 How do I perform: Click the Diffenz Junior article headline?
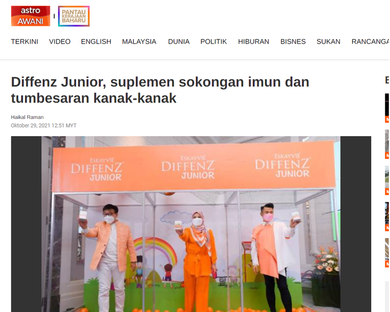pyautogui.click(x=160, y=90)
